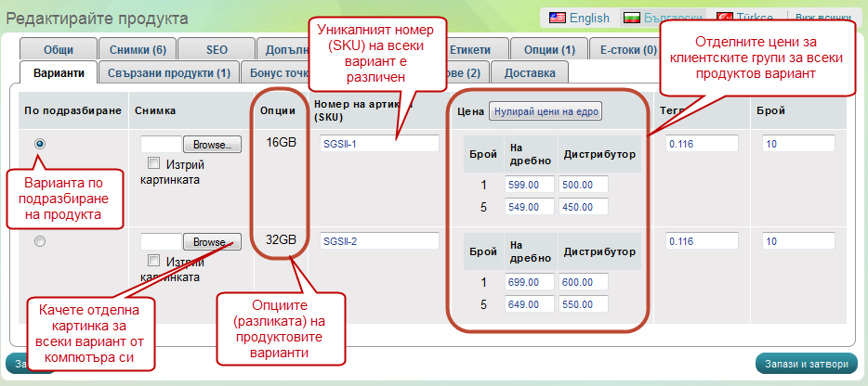Screen dimensions: 868x386
Task: Select the Bulgarian flag language option
Action: 662,18
